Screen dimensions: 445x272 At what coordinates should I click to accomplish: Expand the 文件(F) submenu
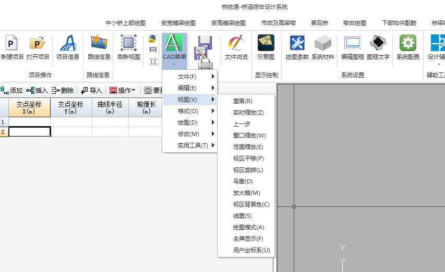pos(190,77)
